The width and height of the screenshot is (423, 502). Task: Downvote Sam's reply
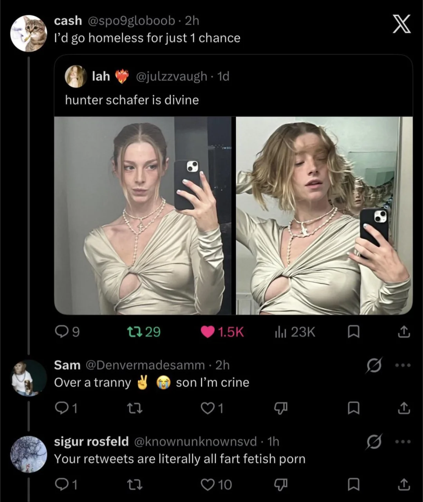[x=281, y=409]
